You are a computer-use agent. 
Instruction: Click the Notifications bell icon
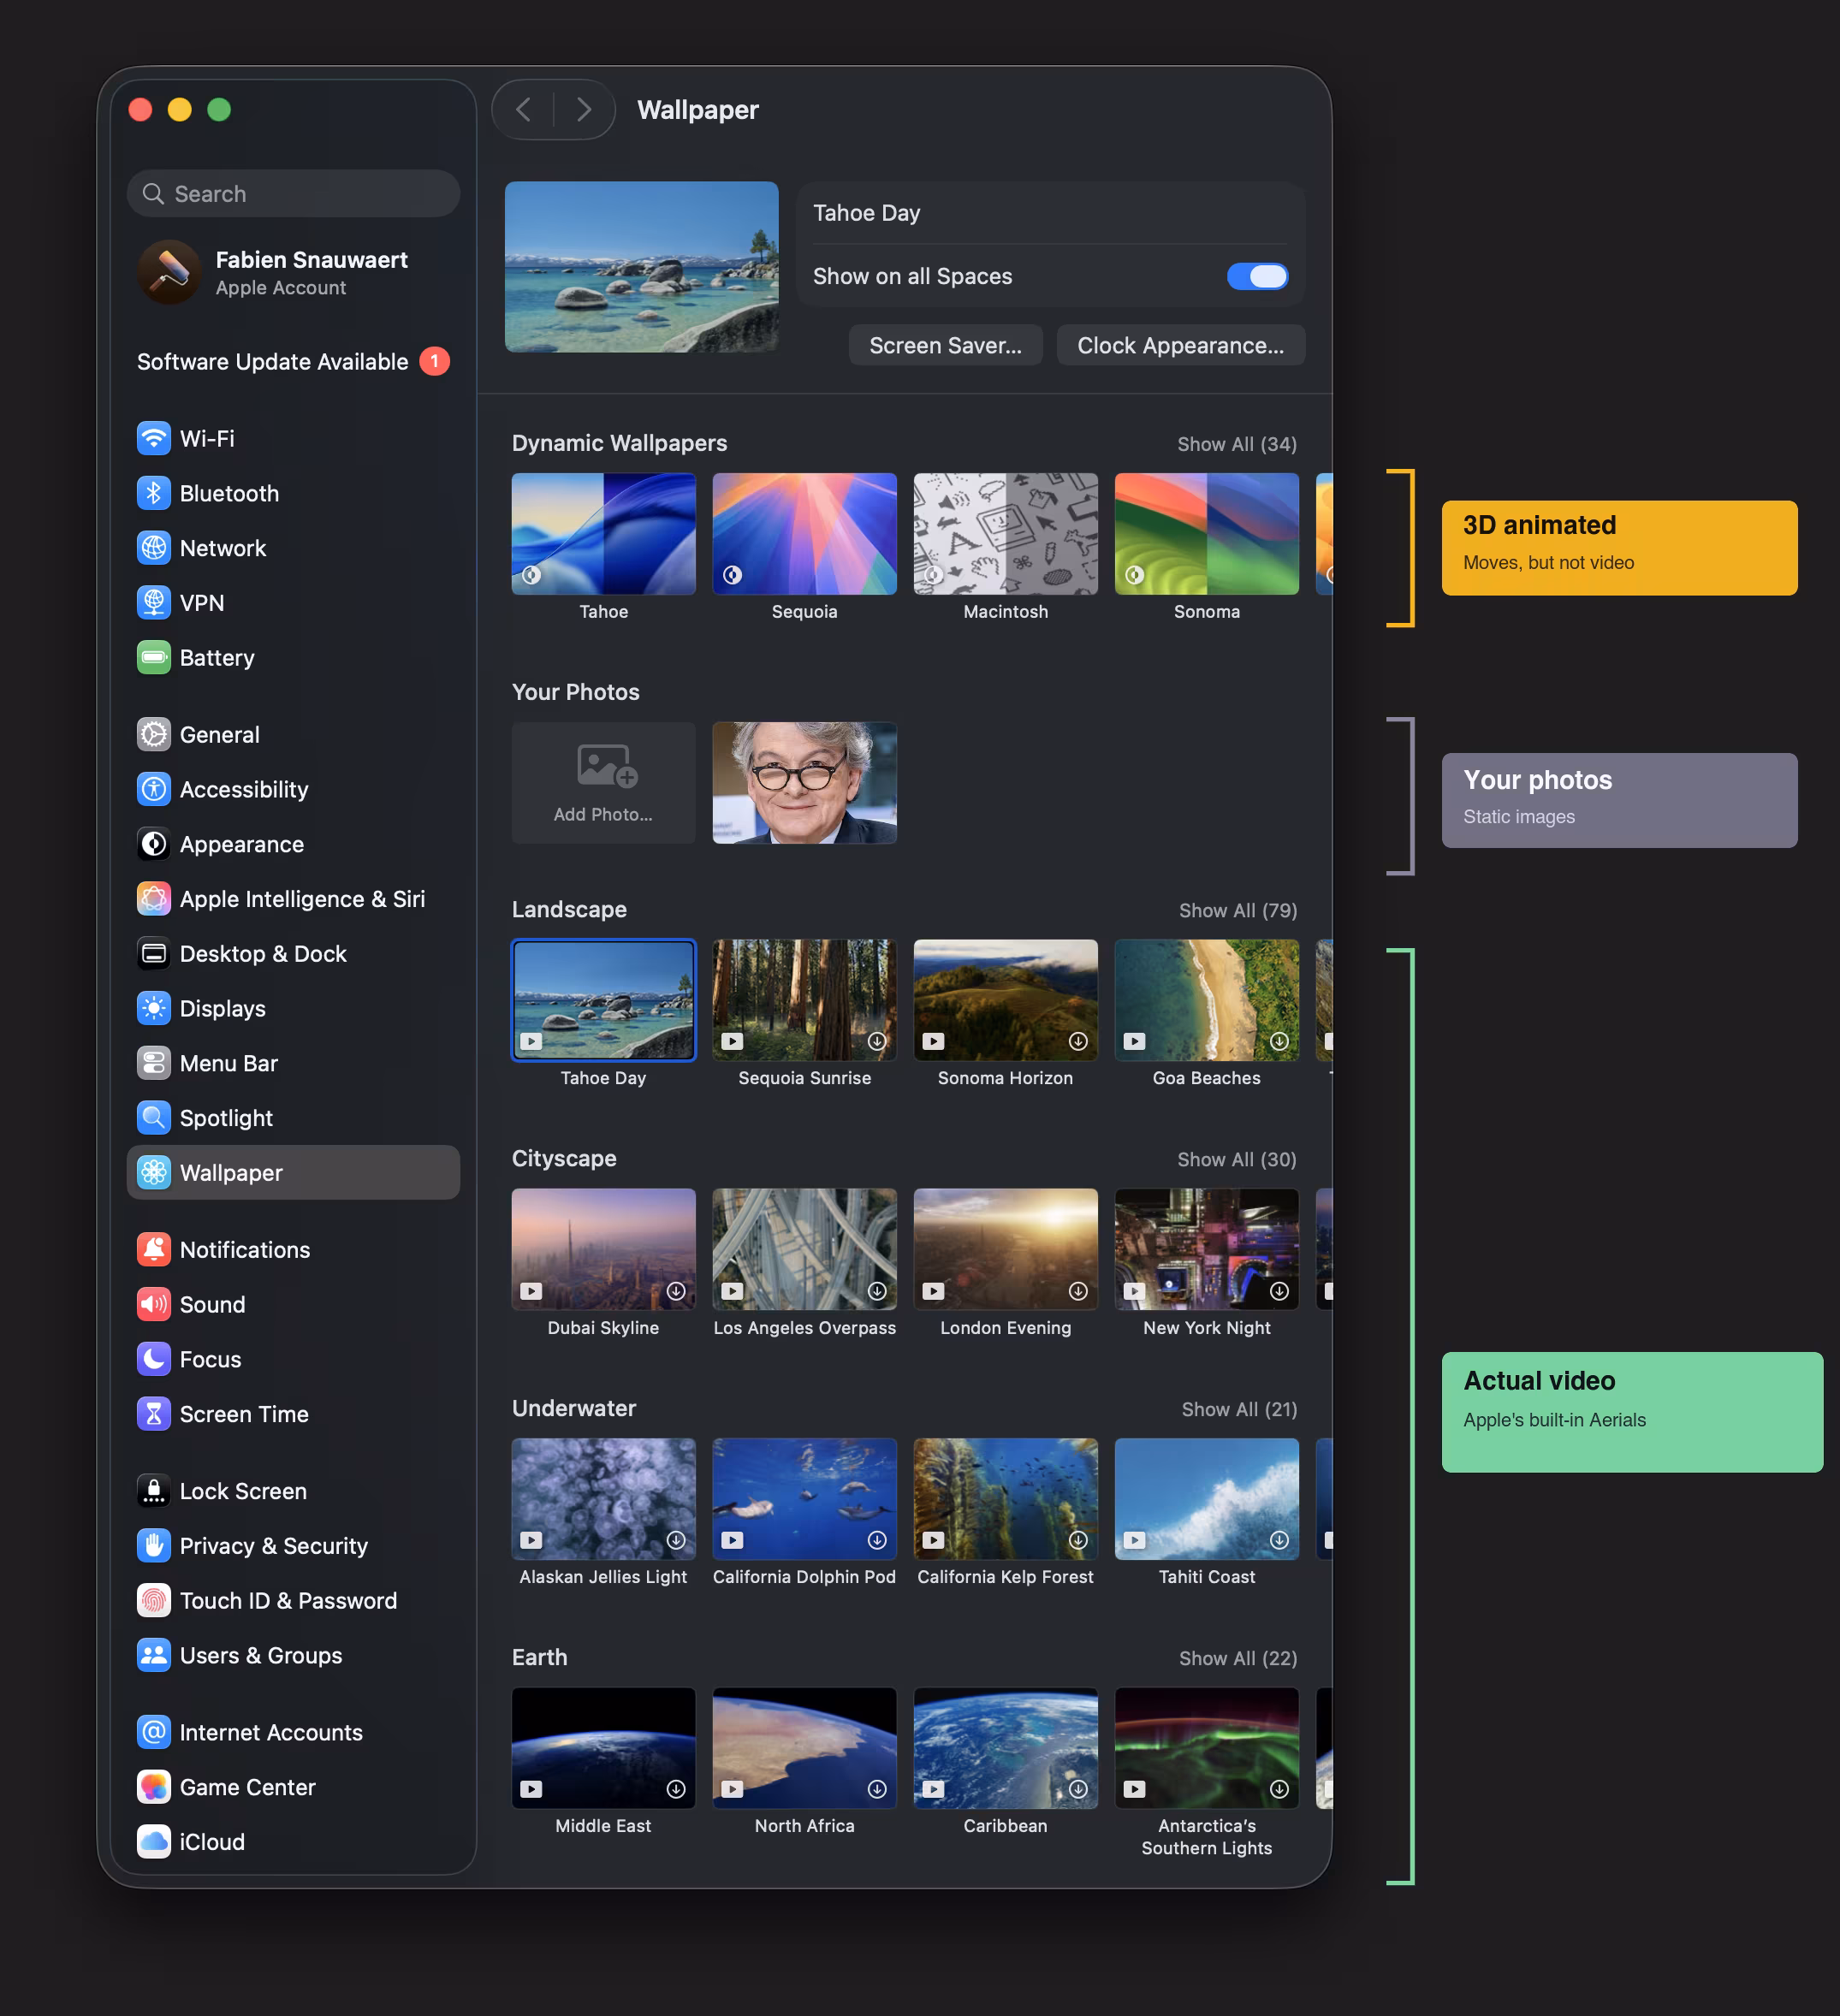[153, 1250]
